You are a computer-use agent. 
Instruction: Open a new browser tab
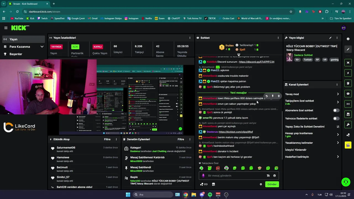54,4
